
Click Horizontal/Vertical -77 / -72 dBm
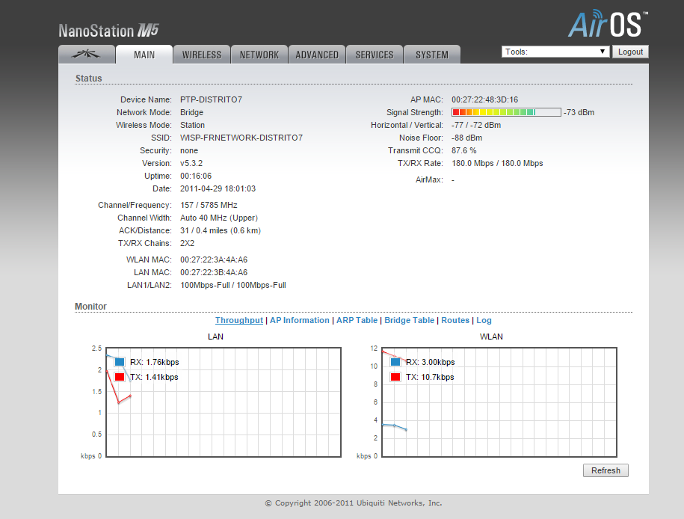(476, 125)
